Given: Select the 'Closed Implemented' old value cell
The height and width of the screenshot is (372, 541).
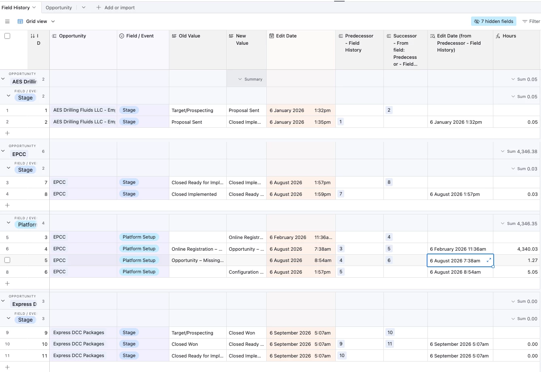Looking at the screenshot, I should 198,194.
